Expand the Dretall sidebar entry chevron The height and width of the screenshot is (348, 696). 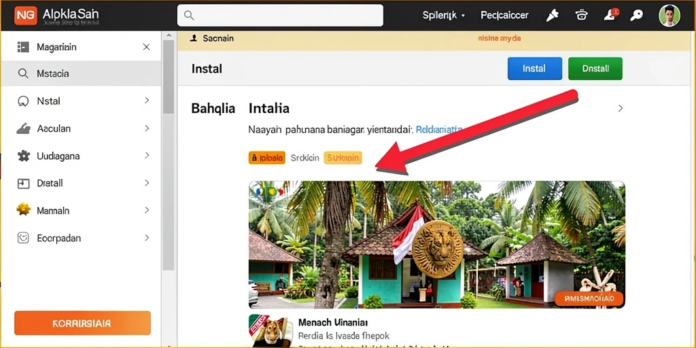147,183
